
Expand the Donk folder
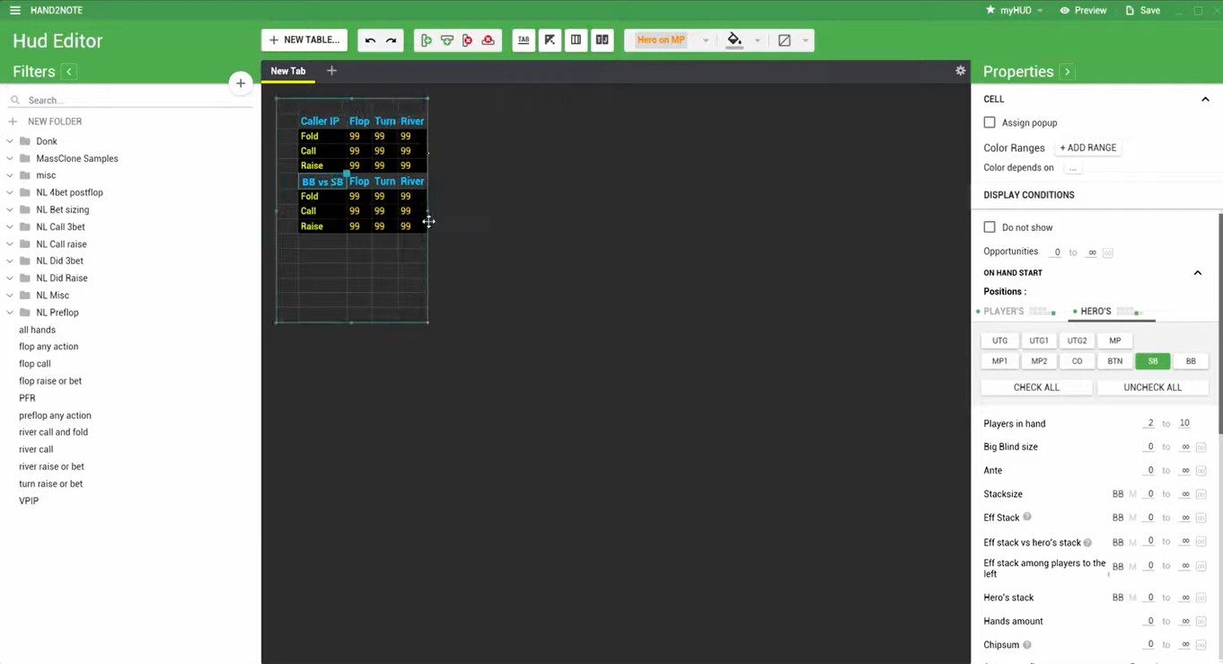[10, 141]
